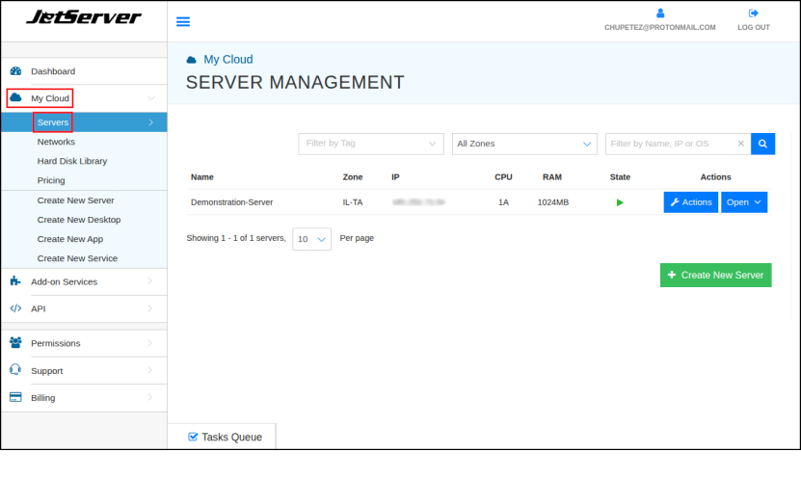
Task: Open the All Zones dropdown
Action: (x=523, y=144)
